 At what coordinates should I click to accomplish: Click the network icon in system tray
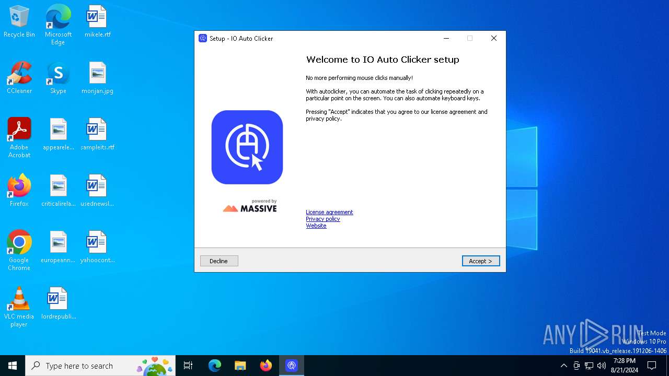pyautogui.click(x=589, y=366)
